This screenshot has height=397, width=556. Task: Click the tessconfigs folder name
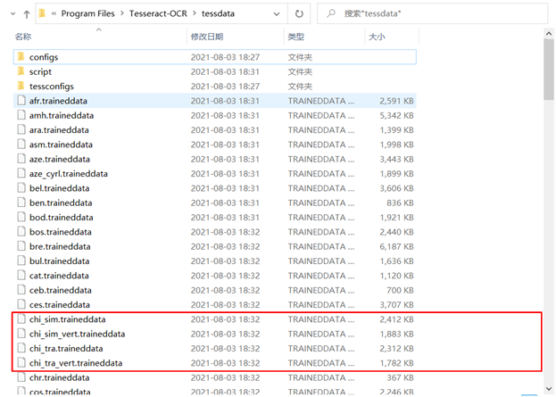52,87
